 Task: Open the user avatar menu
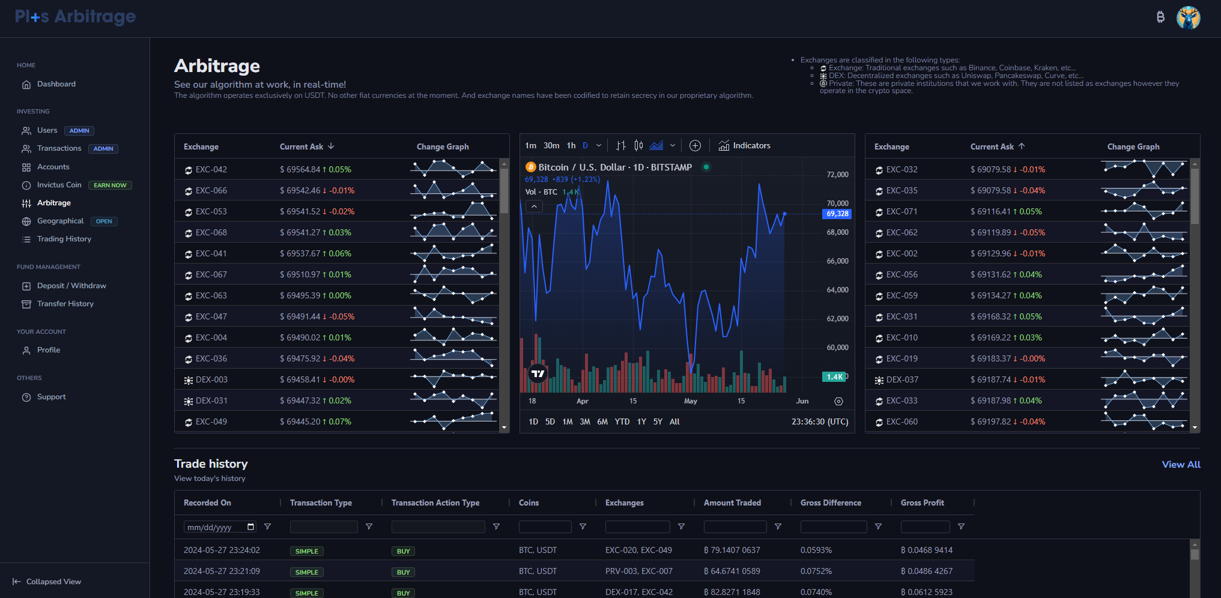1188,17
